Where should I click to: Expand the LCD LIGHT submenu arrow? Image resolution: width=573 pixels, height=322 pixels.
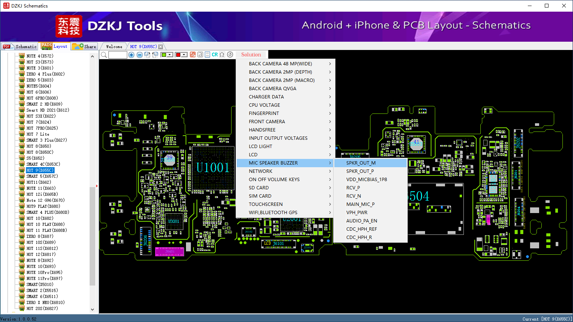point(330,147)
